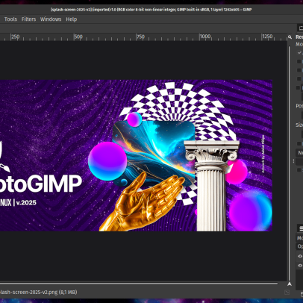
Task: Open the Windows menu
Action: tap(51, 19)
